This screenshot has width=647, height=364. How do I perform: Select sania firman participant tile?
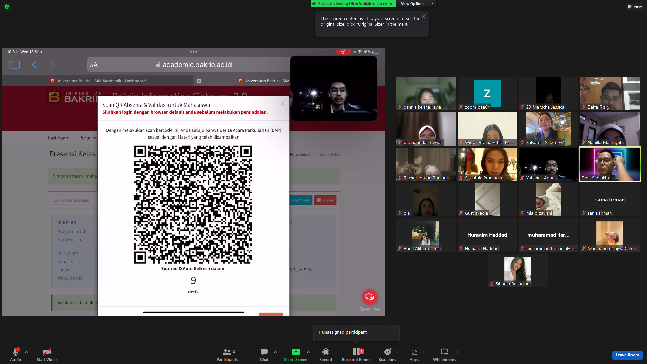(x=610, y=200)
